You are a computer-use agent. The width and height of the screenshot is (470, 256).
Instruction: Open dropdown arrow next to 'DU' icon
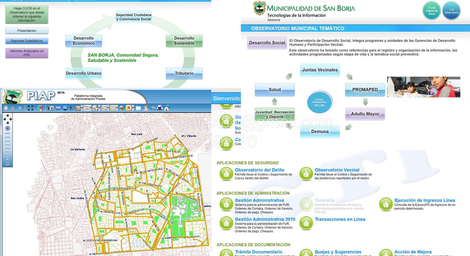pos(82,108)
